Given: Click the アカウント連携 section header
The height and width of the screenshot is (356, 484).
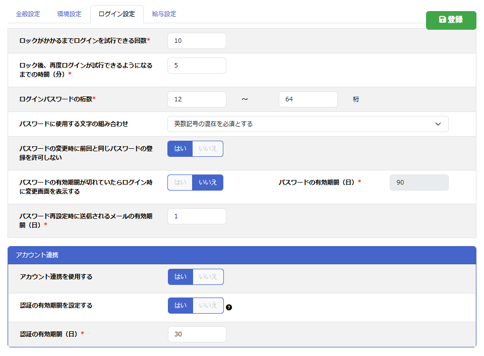Looking at the screenshot, I should (x=242, y=255).
